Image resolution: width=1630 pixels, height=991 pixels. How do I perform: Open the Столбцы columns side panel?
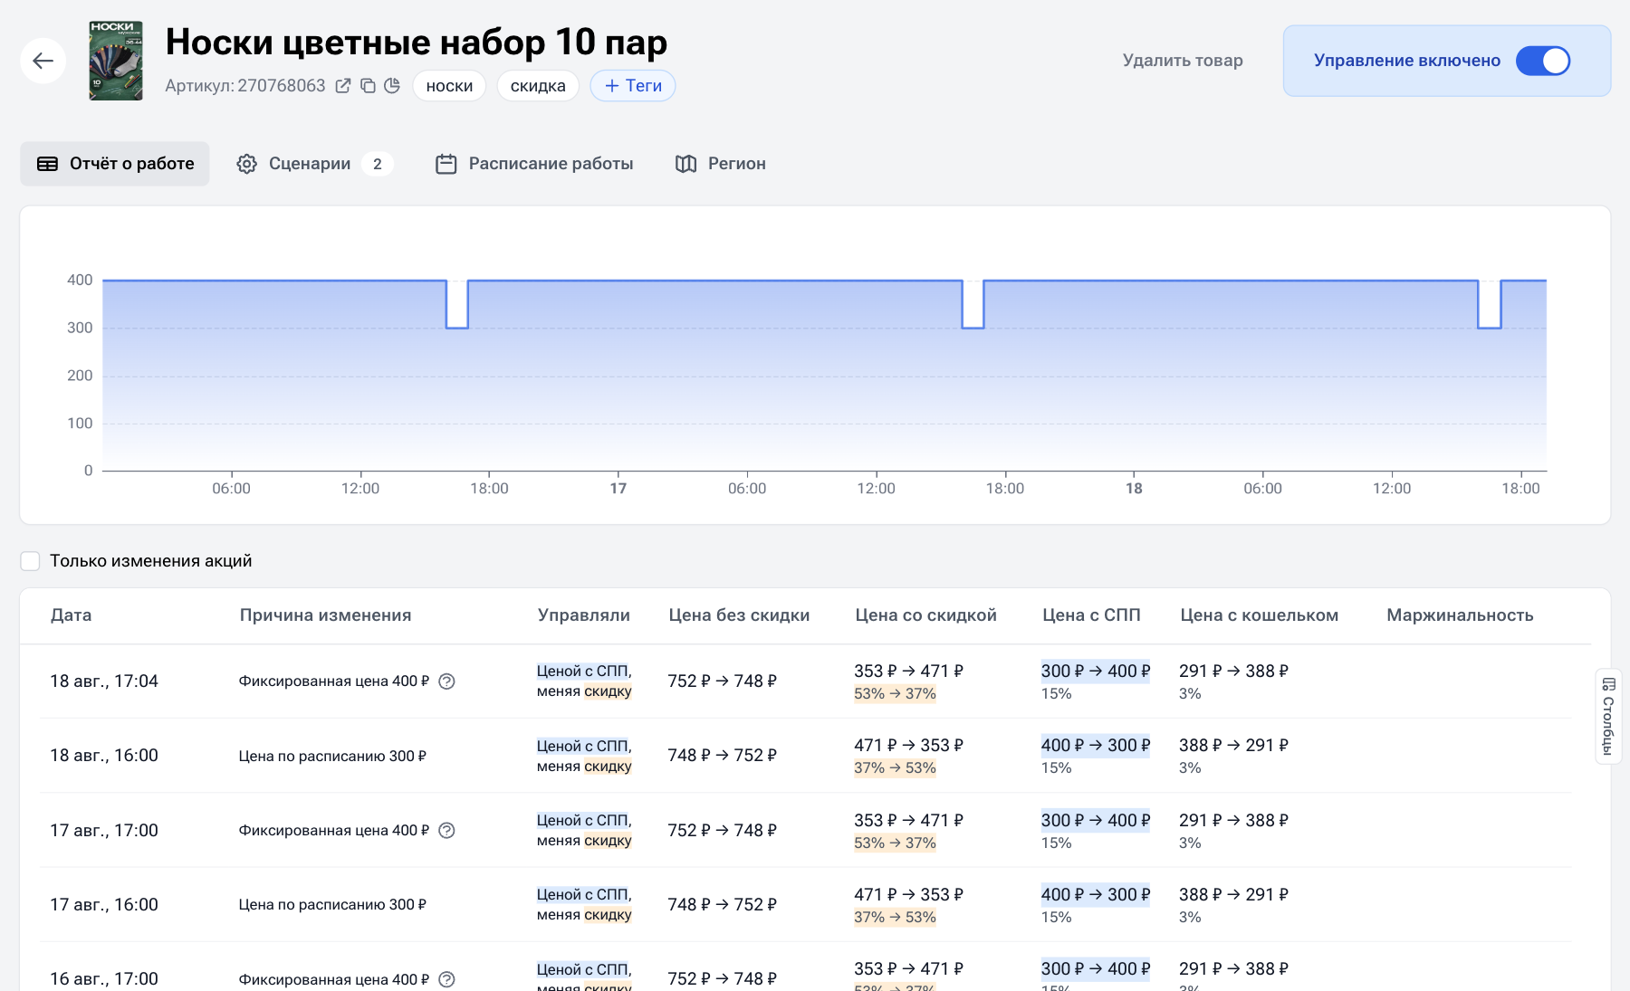pos(1608,716)
